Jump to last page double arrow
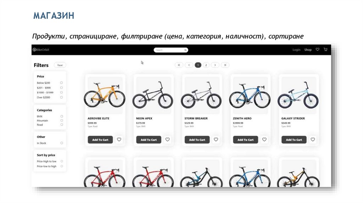363x203 pixels. [225, 65]
